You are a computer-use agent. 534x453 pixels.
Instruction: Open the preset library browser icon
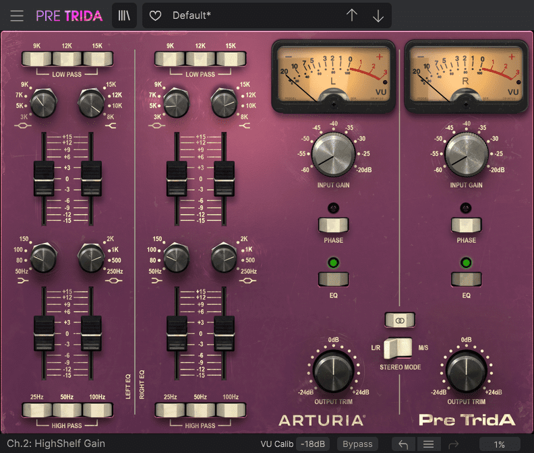124,15
